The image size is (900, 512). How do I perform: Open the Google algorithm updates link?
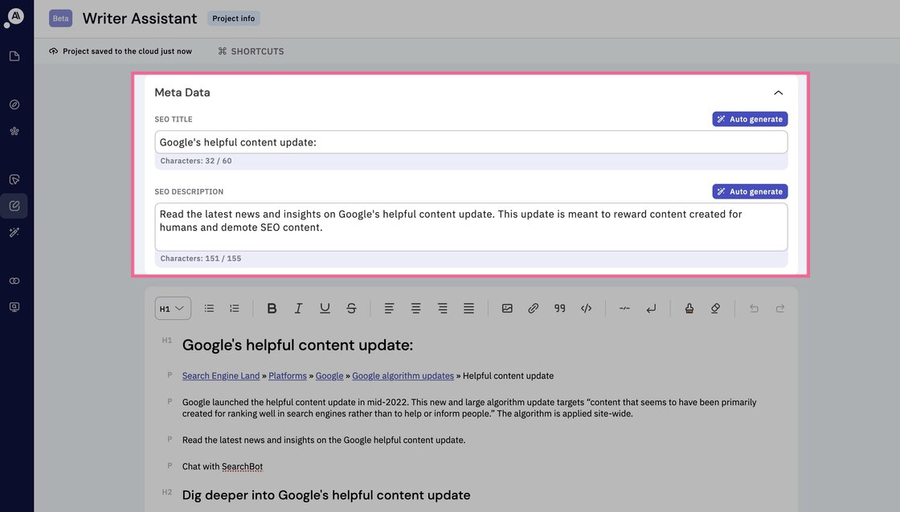click(x=403, y=375)
